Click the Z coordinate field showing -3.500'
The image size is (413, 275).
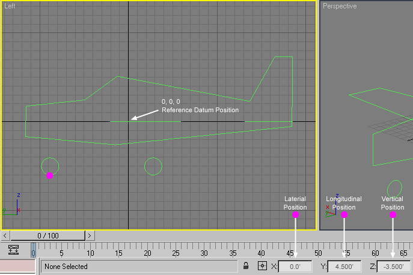[x=393, y=266]
